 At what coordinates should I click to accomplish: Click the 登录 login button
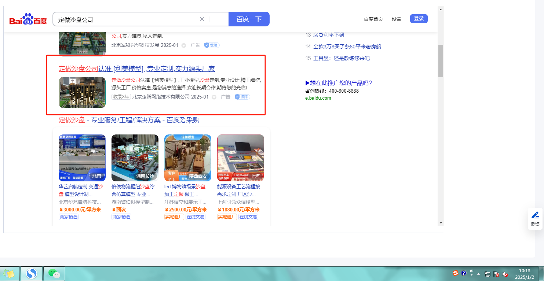(x=419, y=19)
